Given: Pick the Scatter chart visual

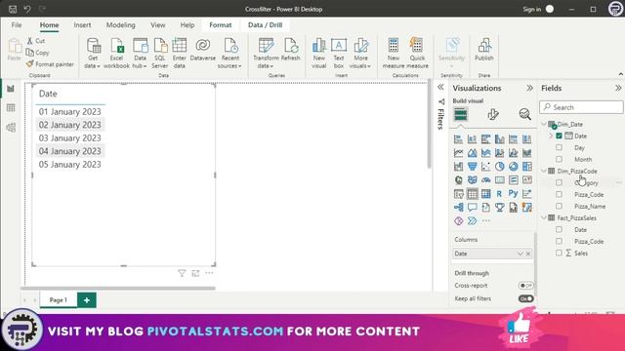Looking at the screenshot, I should pyautogui.click(x=486, y=167).
